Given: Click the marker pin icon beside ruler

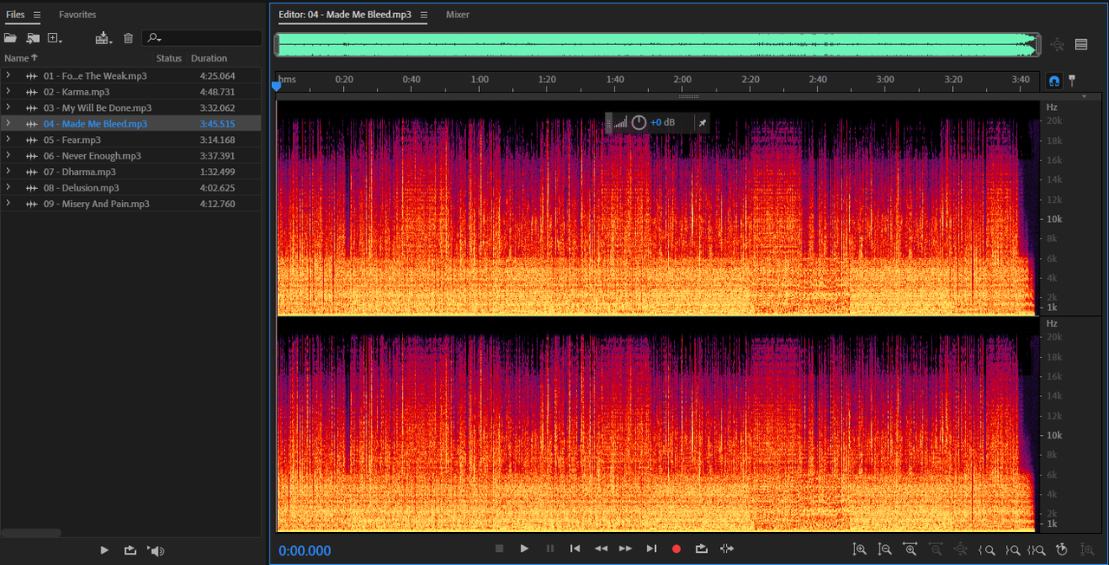Looking at the screenshot, I should 1072,81.
